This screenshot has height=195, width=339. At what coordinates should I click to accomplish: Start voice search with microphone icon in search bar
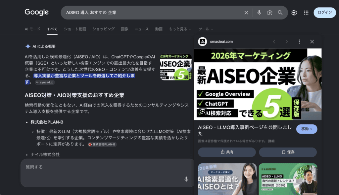(259, 13)
